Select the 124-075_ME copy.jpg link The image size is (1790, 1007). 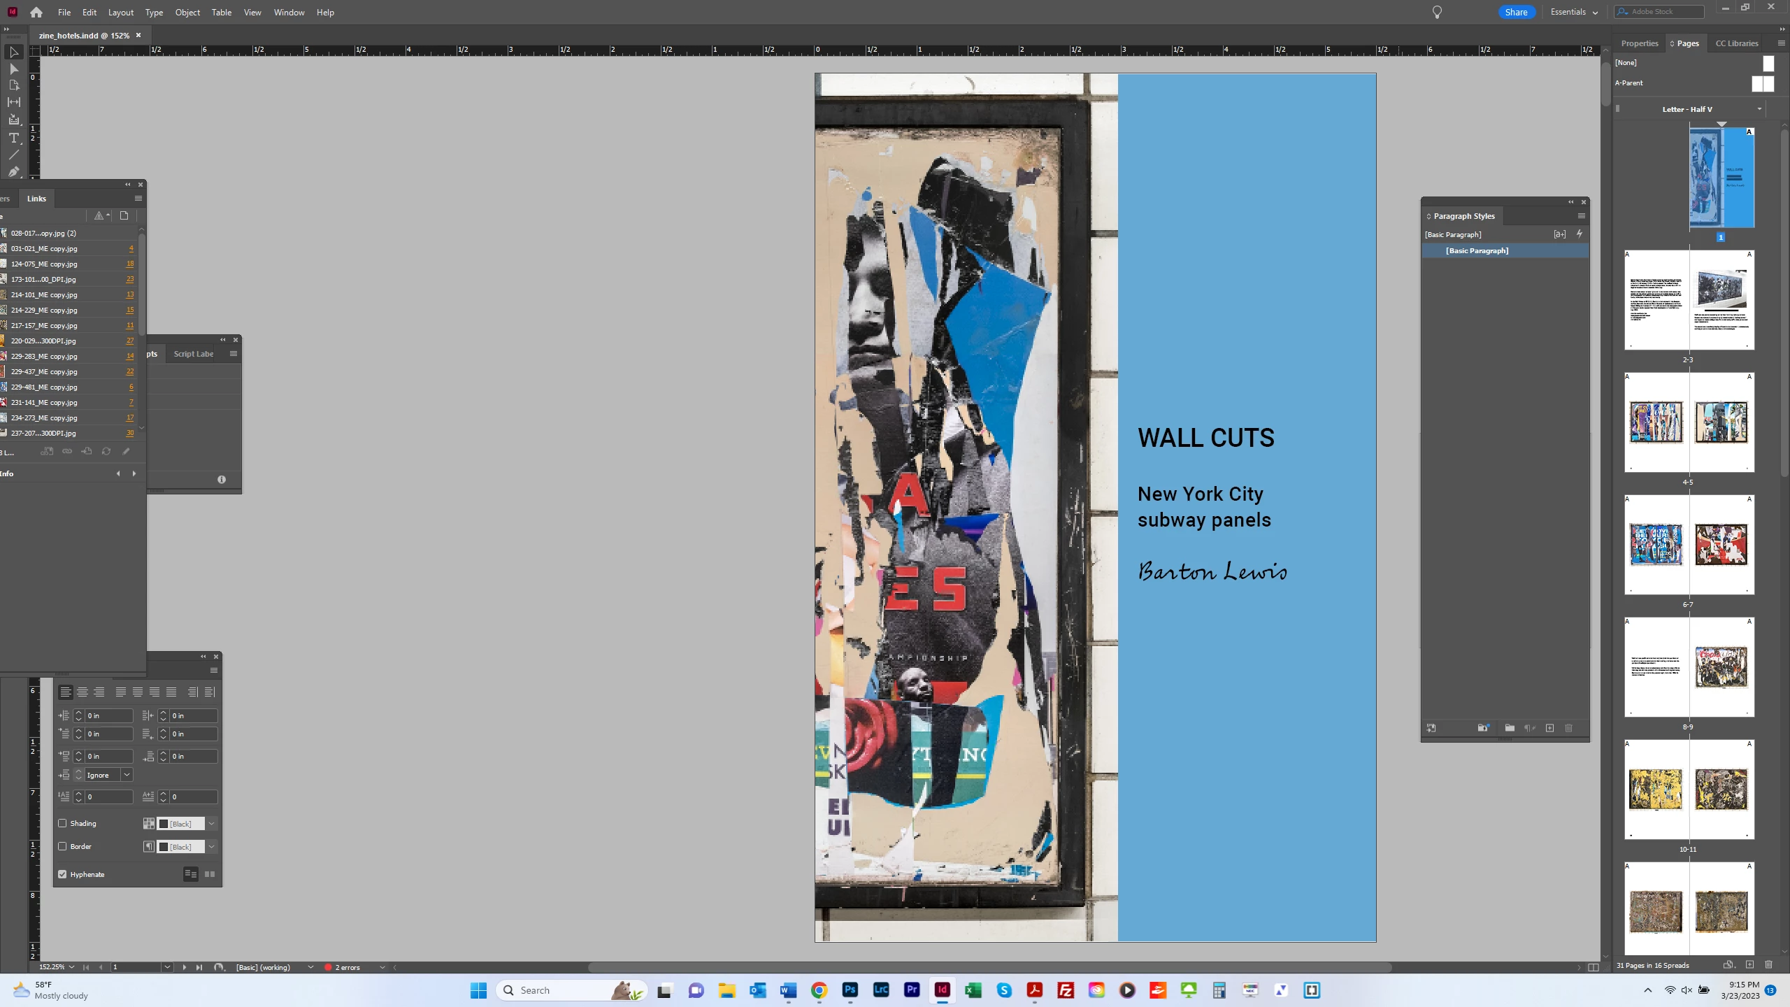pyautogui.click(x=45, y=264)
